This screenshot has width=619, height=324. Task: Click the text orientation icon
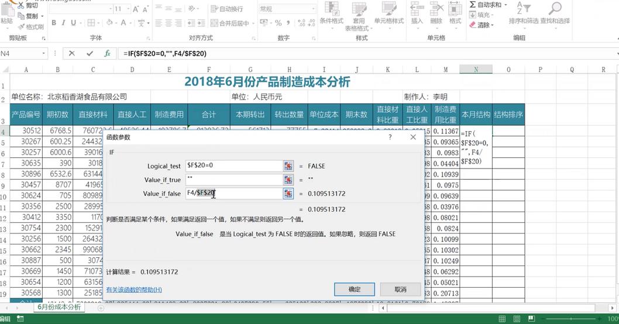pyautogui.click(x=191, y=9)
